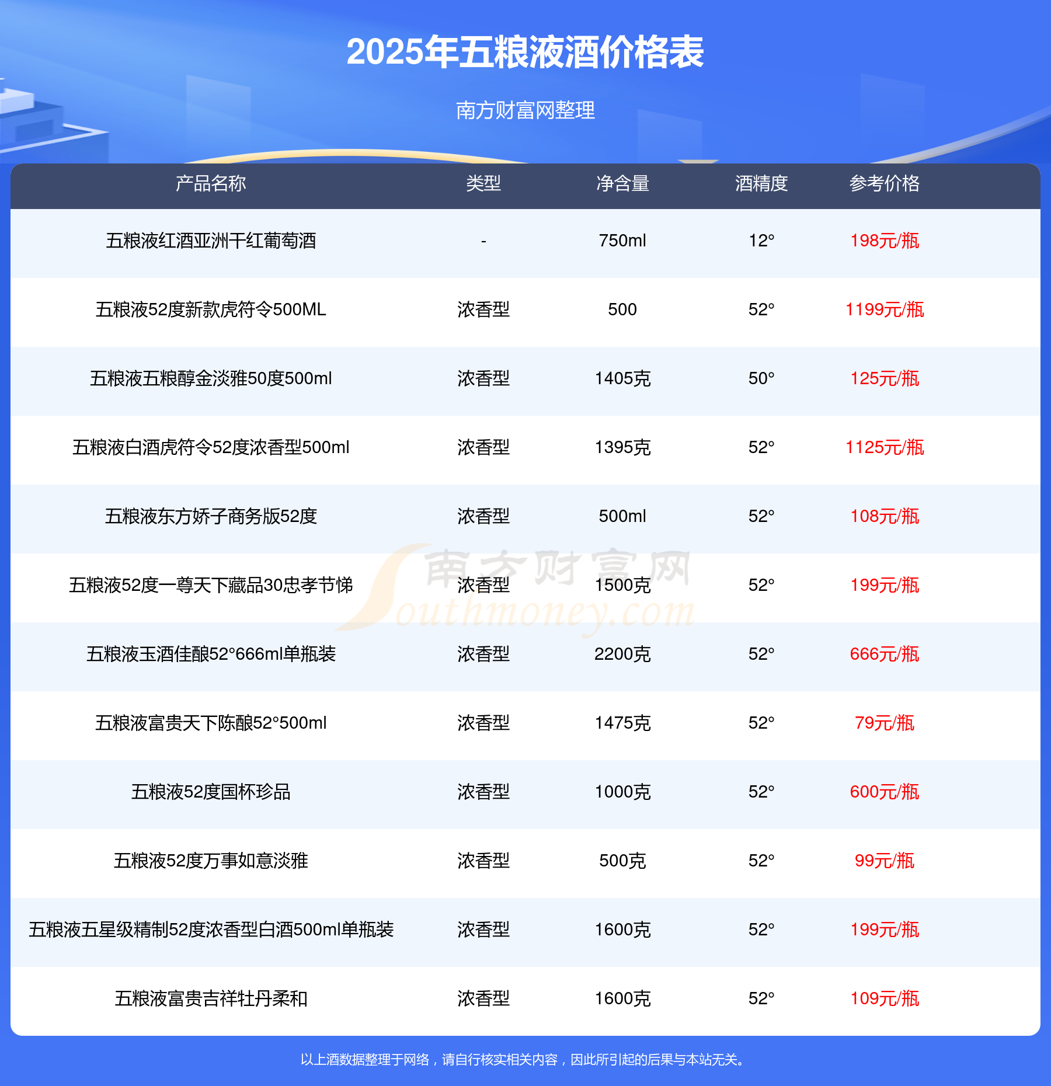Select net content 1600克 for 五星级精制
The width and height of the screenshot is (1051, 1086).
622,930
